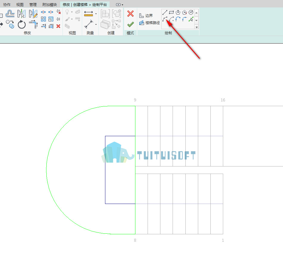
Task: Choose the Fillet Arc tool
Action: (x=185, y=19)
